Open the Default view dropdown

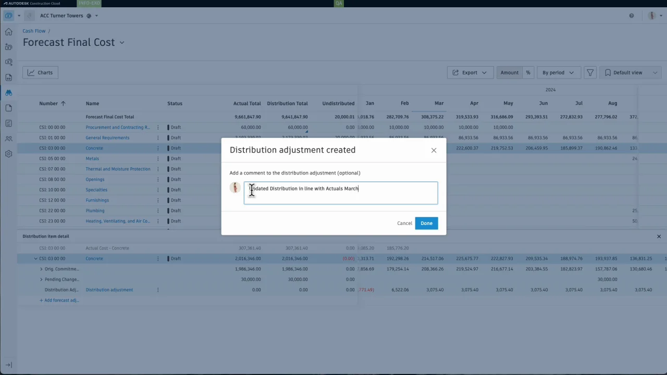coord(631,73)
